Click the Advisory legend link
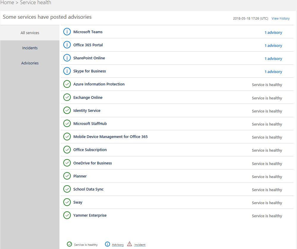This screenshot has width=297, height=249. tap(118, 245)
